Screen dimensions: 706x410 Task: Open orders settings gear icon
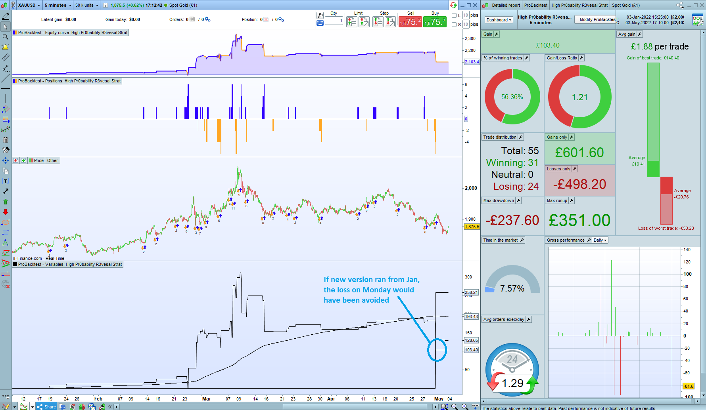point(207,19)
